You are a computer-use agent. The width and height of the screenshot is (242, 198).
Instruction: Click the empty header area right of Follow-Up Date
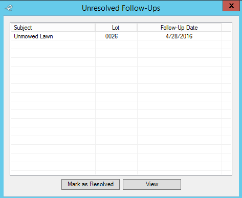click(x=226, y=28)
